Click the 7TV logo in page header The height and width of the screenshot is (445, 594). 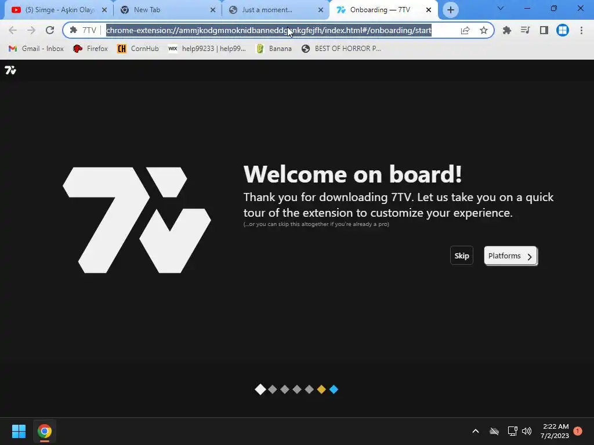point(10,70)
